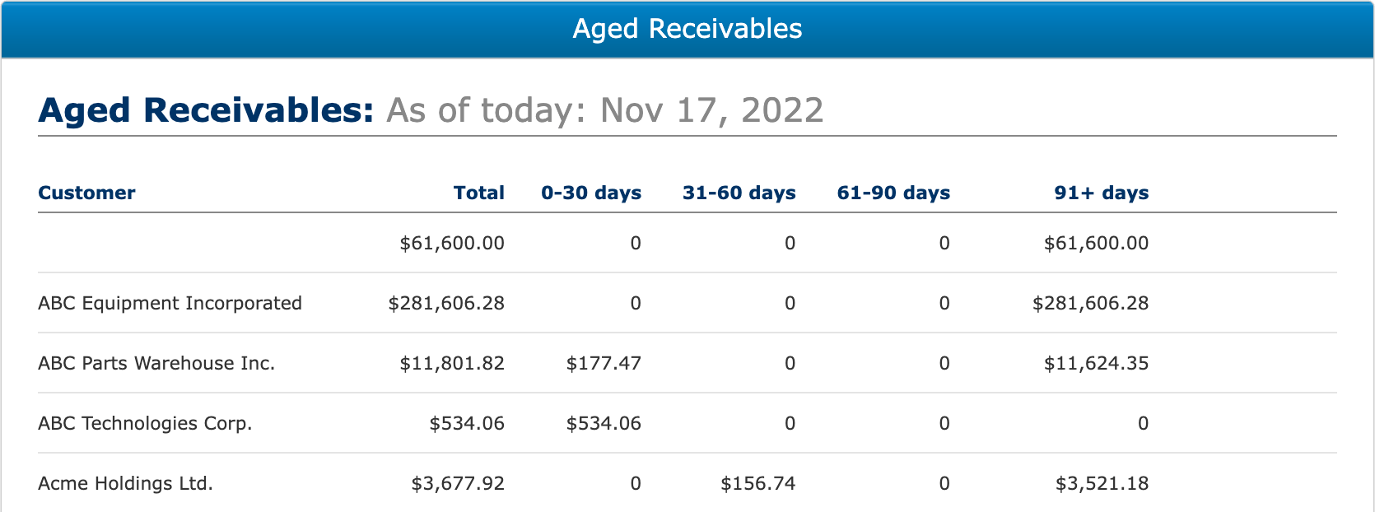
Task: Sort by the Total column header
Action: 478,193
